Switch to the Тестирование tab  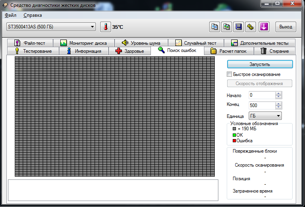click(33, 51)
